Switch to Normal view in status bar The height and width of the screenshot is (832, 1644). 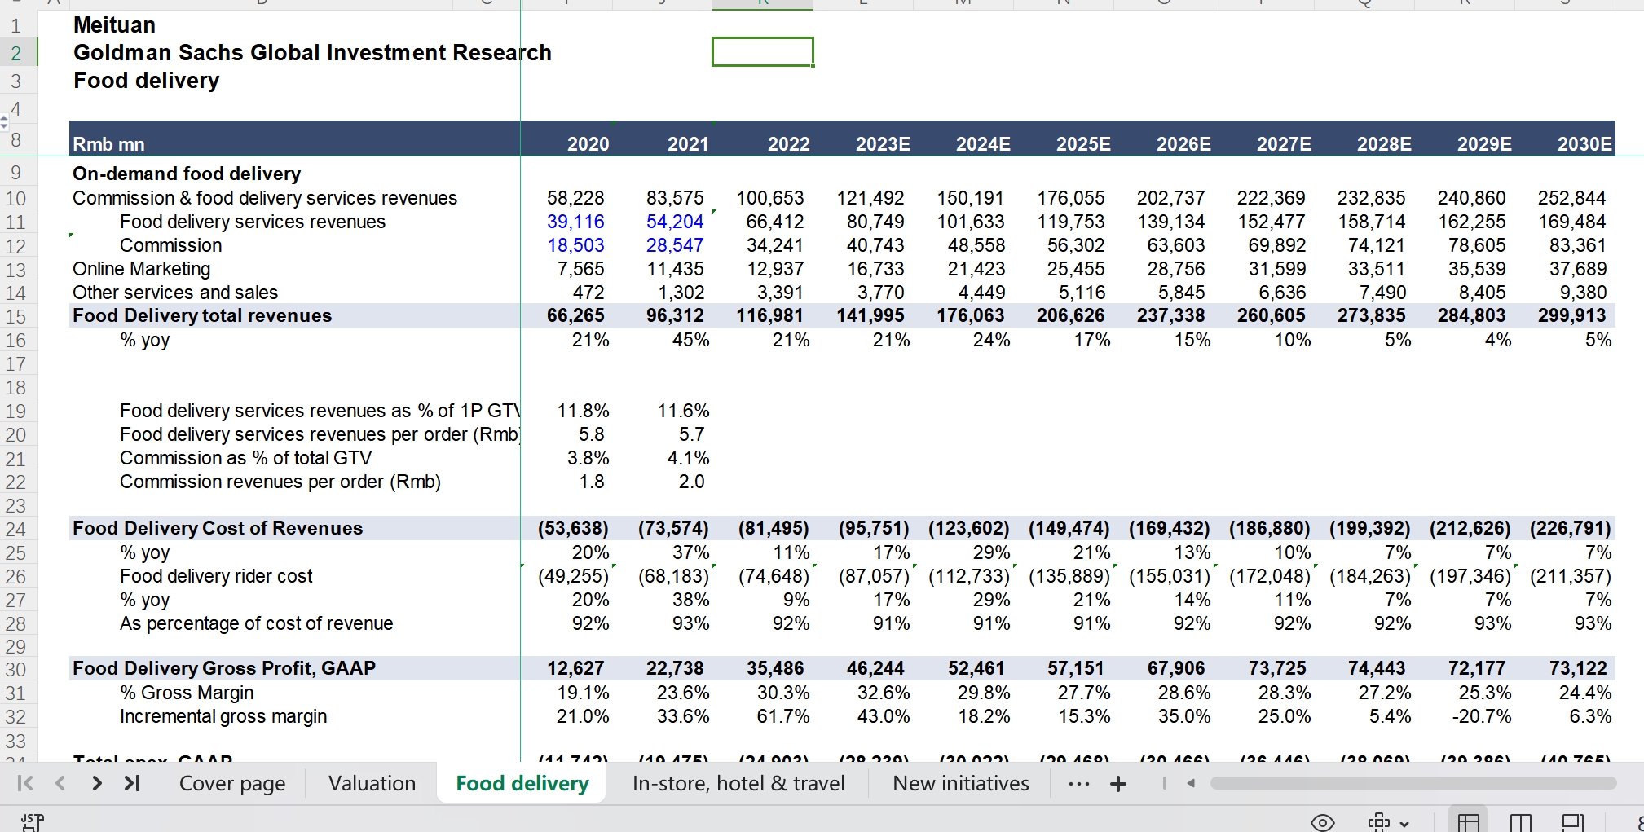(1468, 822)
